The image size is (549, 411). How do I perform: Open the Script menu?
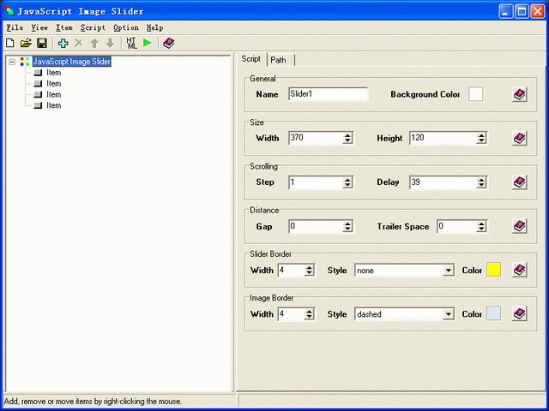tap(93, 27)
